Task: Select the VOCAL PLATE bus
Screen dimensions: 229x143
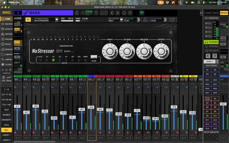Action: point(207,99)
